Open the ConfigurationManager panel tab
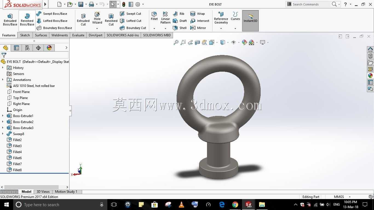Viewport: 374px width, 210px height. pyautogui.click(x=27, y=48)
